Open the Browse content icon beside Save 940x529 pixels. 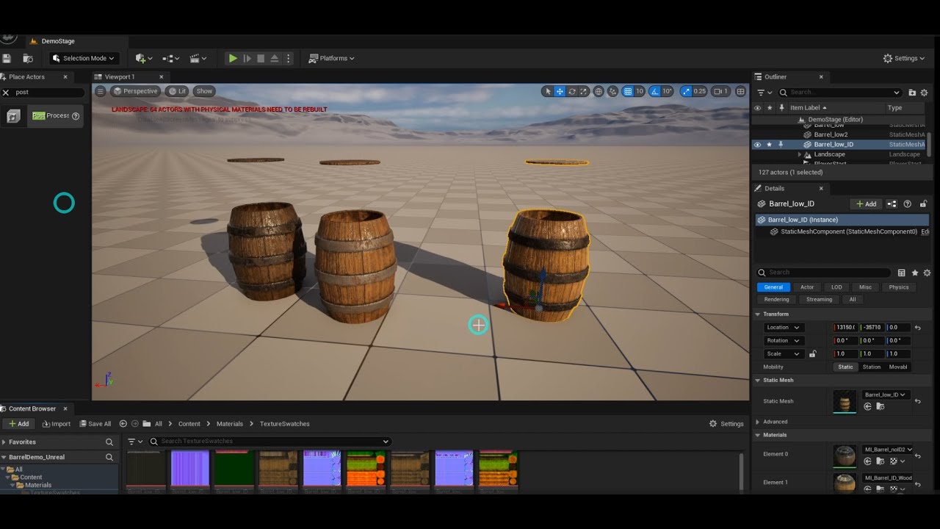tap(28, 58)
